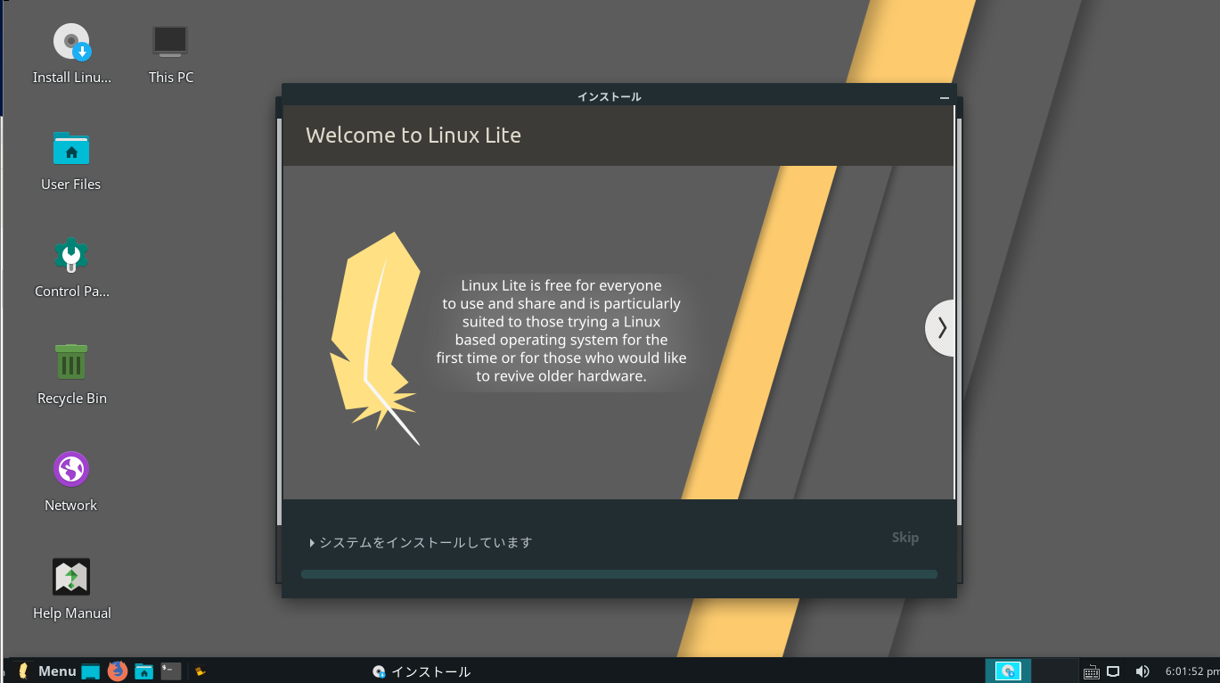The image size is (1220, 683).
Task: Expand the システムをインストールしています details
Action: [421, 542]
